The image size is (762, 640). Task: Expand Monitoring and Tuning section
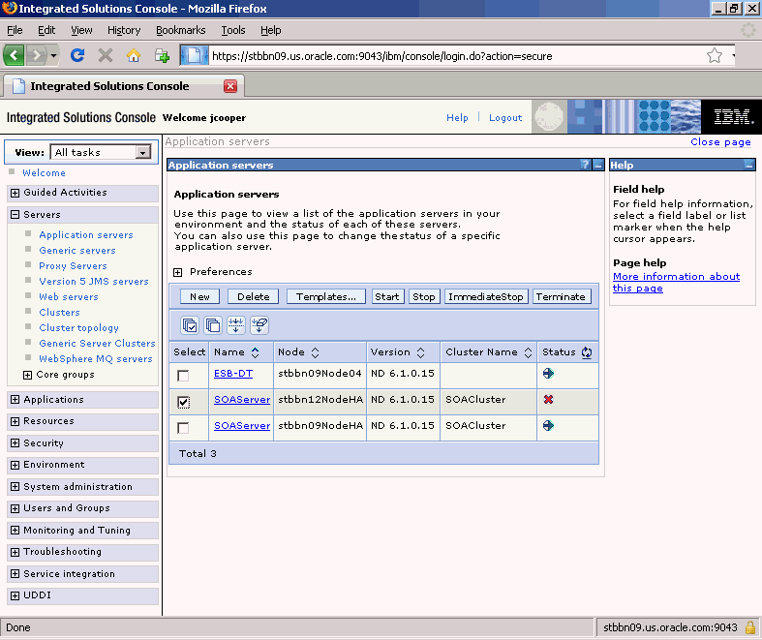click(15, 531)
